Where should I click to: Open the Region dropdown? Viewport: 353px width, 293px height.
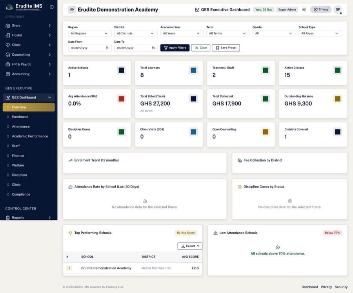(90, 34)
